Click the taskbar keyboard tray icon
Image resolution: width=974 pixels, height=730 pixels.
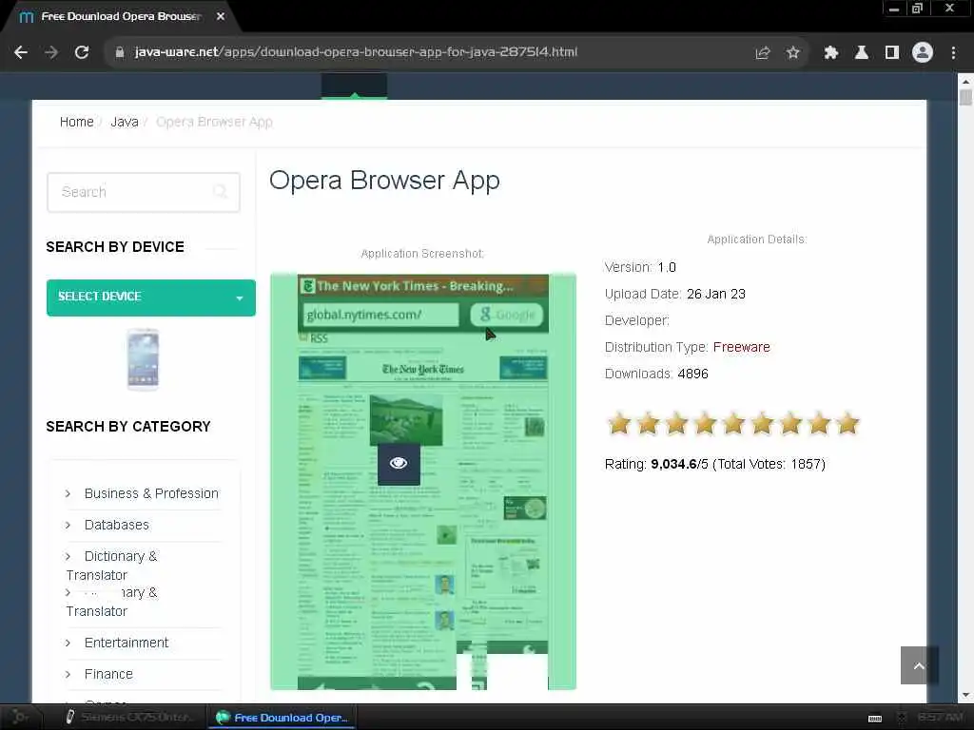click(875, 719)
